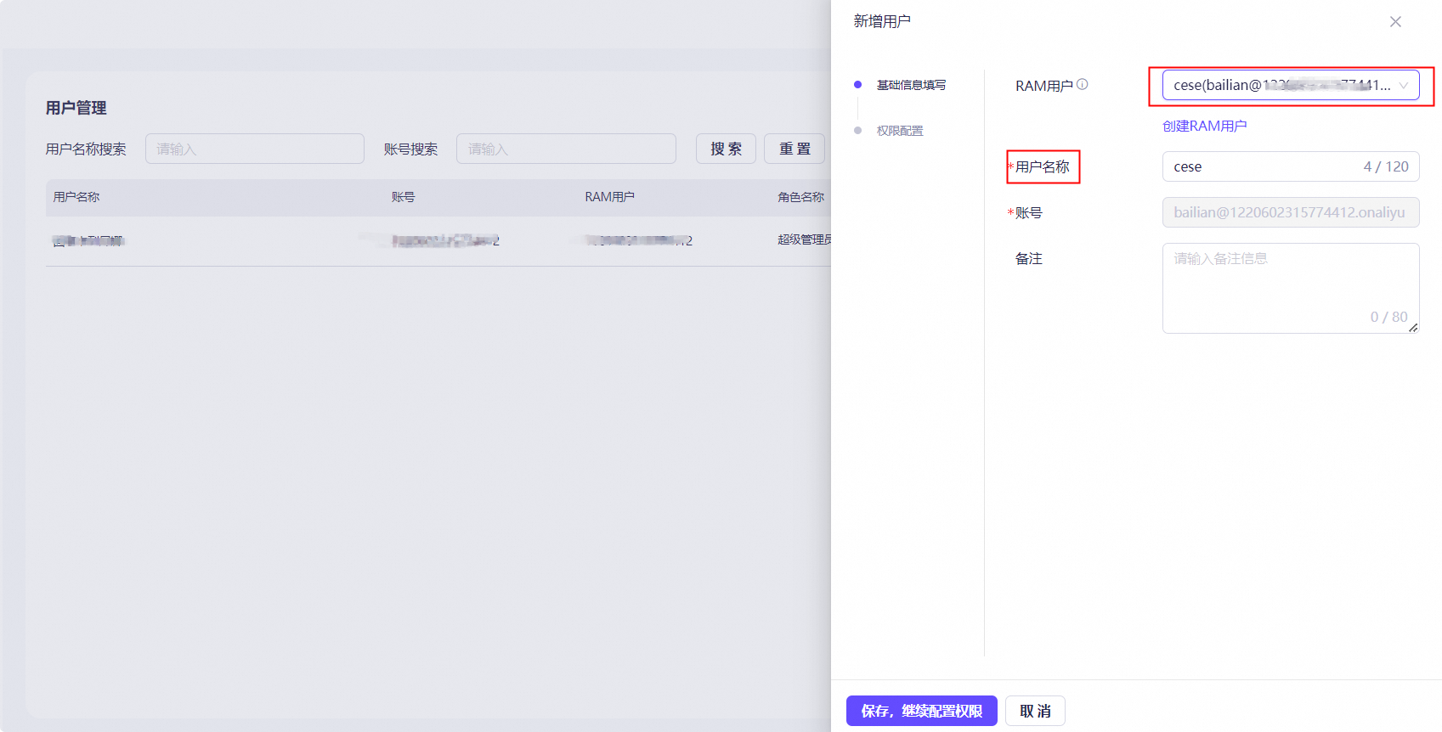The width and height of the screenshot is (1442, 732).
Task: Click the 账号搜索 input field
Action: pyautogui.click(x=566, y=149)
